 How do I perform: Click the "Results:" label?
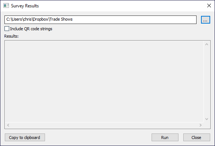(11, 36)
